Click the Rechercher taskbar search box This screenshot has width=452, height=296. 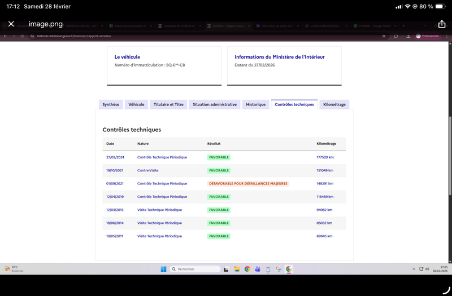coord(195,269)
